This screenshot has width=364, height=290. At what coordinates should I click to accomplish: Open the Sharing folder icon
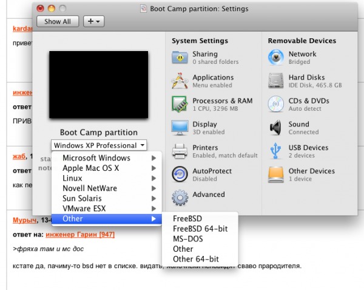point(180,57)
